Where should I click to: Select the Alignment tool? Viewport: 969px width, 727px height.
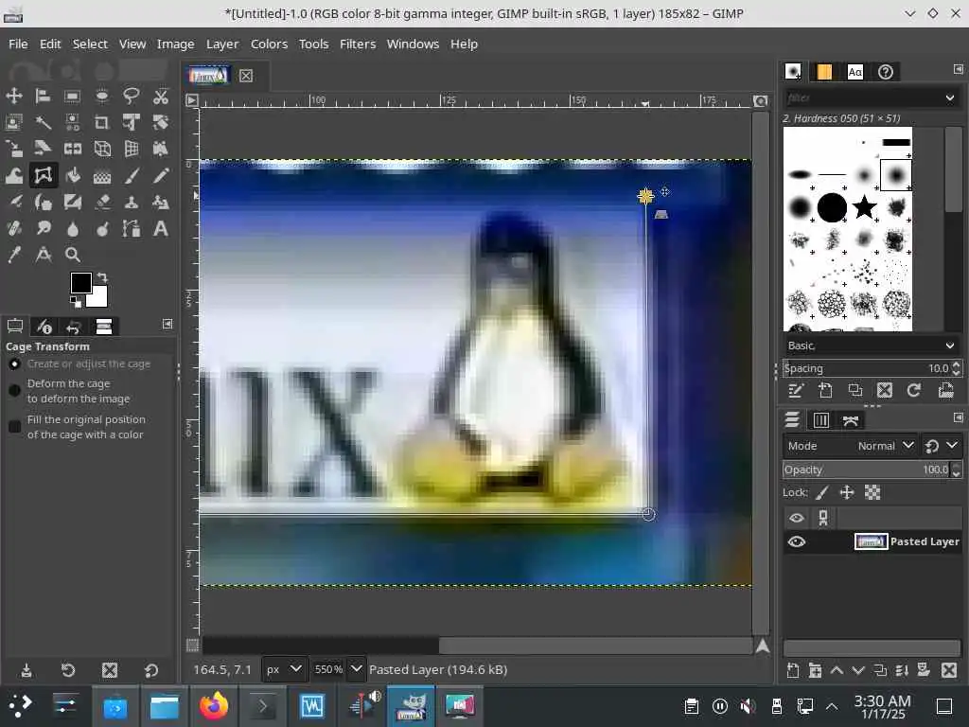43,96
